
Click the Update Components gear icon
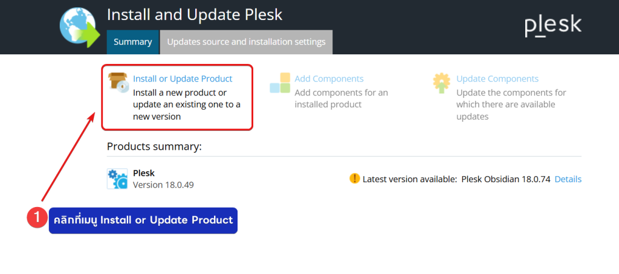point(442,83)
